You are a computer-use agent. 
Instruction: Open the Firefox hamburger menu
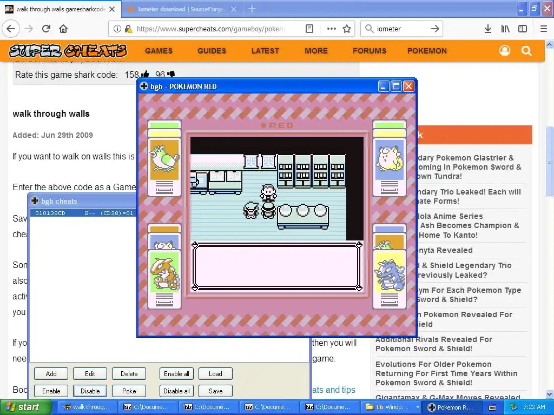[x=544, y=29]
